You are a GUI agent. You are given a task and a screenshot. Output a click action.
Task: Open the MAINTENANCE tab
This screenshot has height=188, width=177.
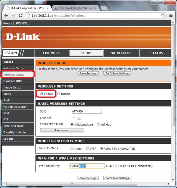pos(121,53)
